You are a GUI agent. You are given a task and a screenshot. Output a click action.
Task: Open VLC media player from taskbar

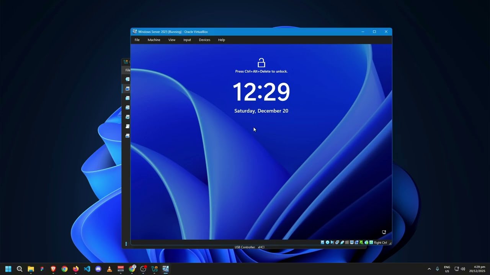(109, 269)
